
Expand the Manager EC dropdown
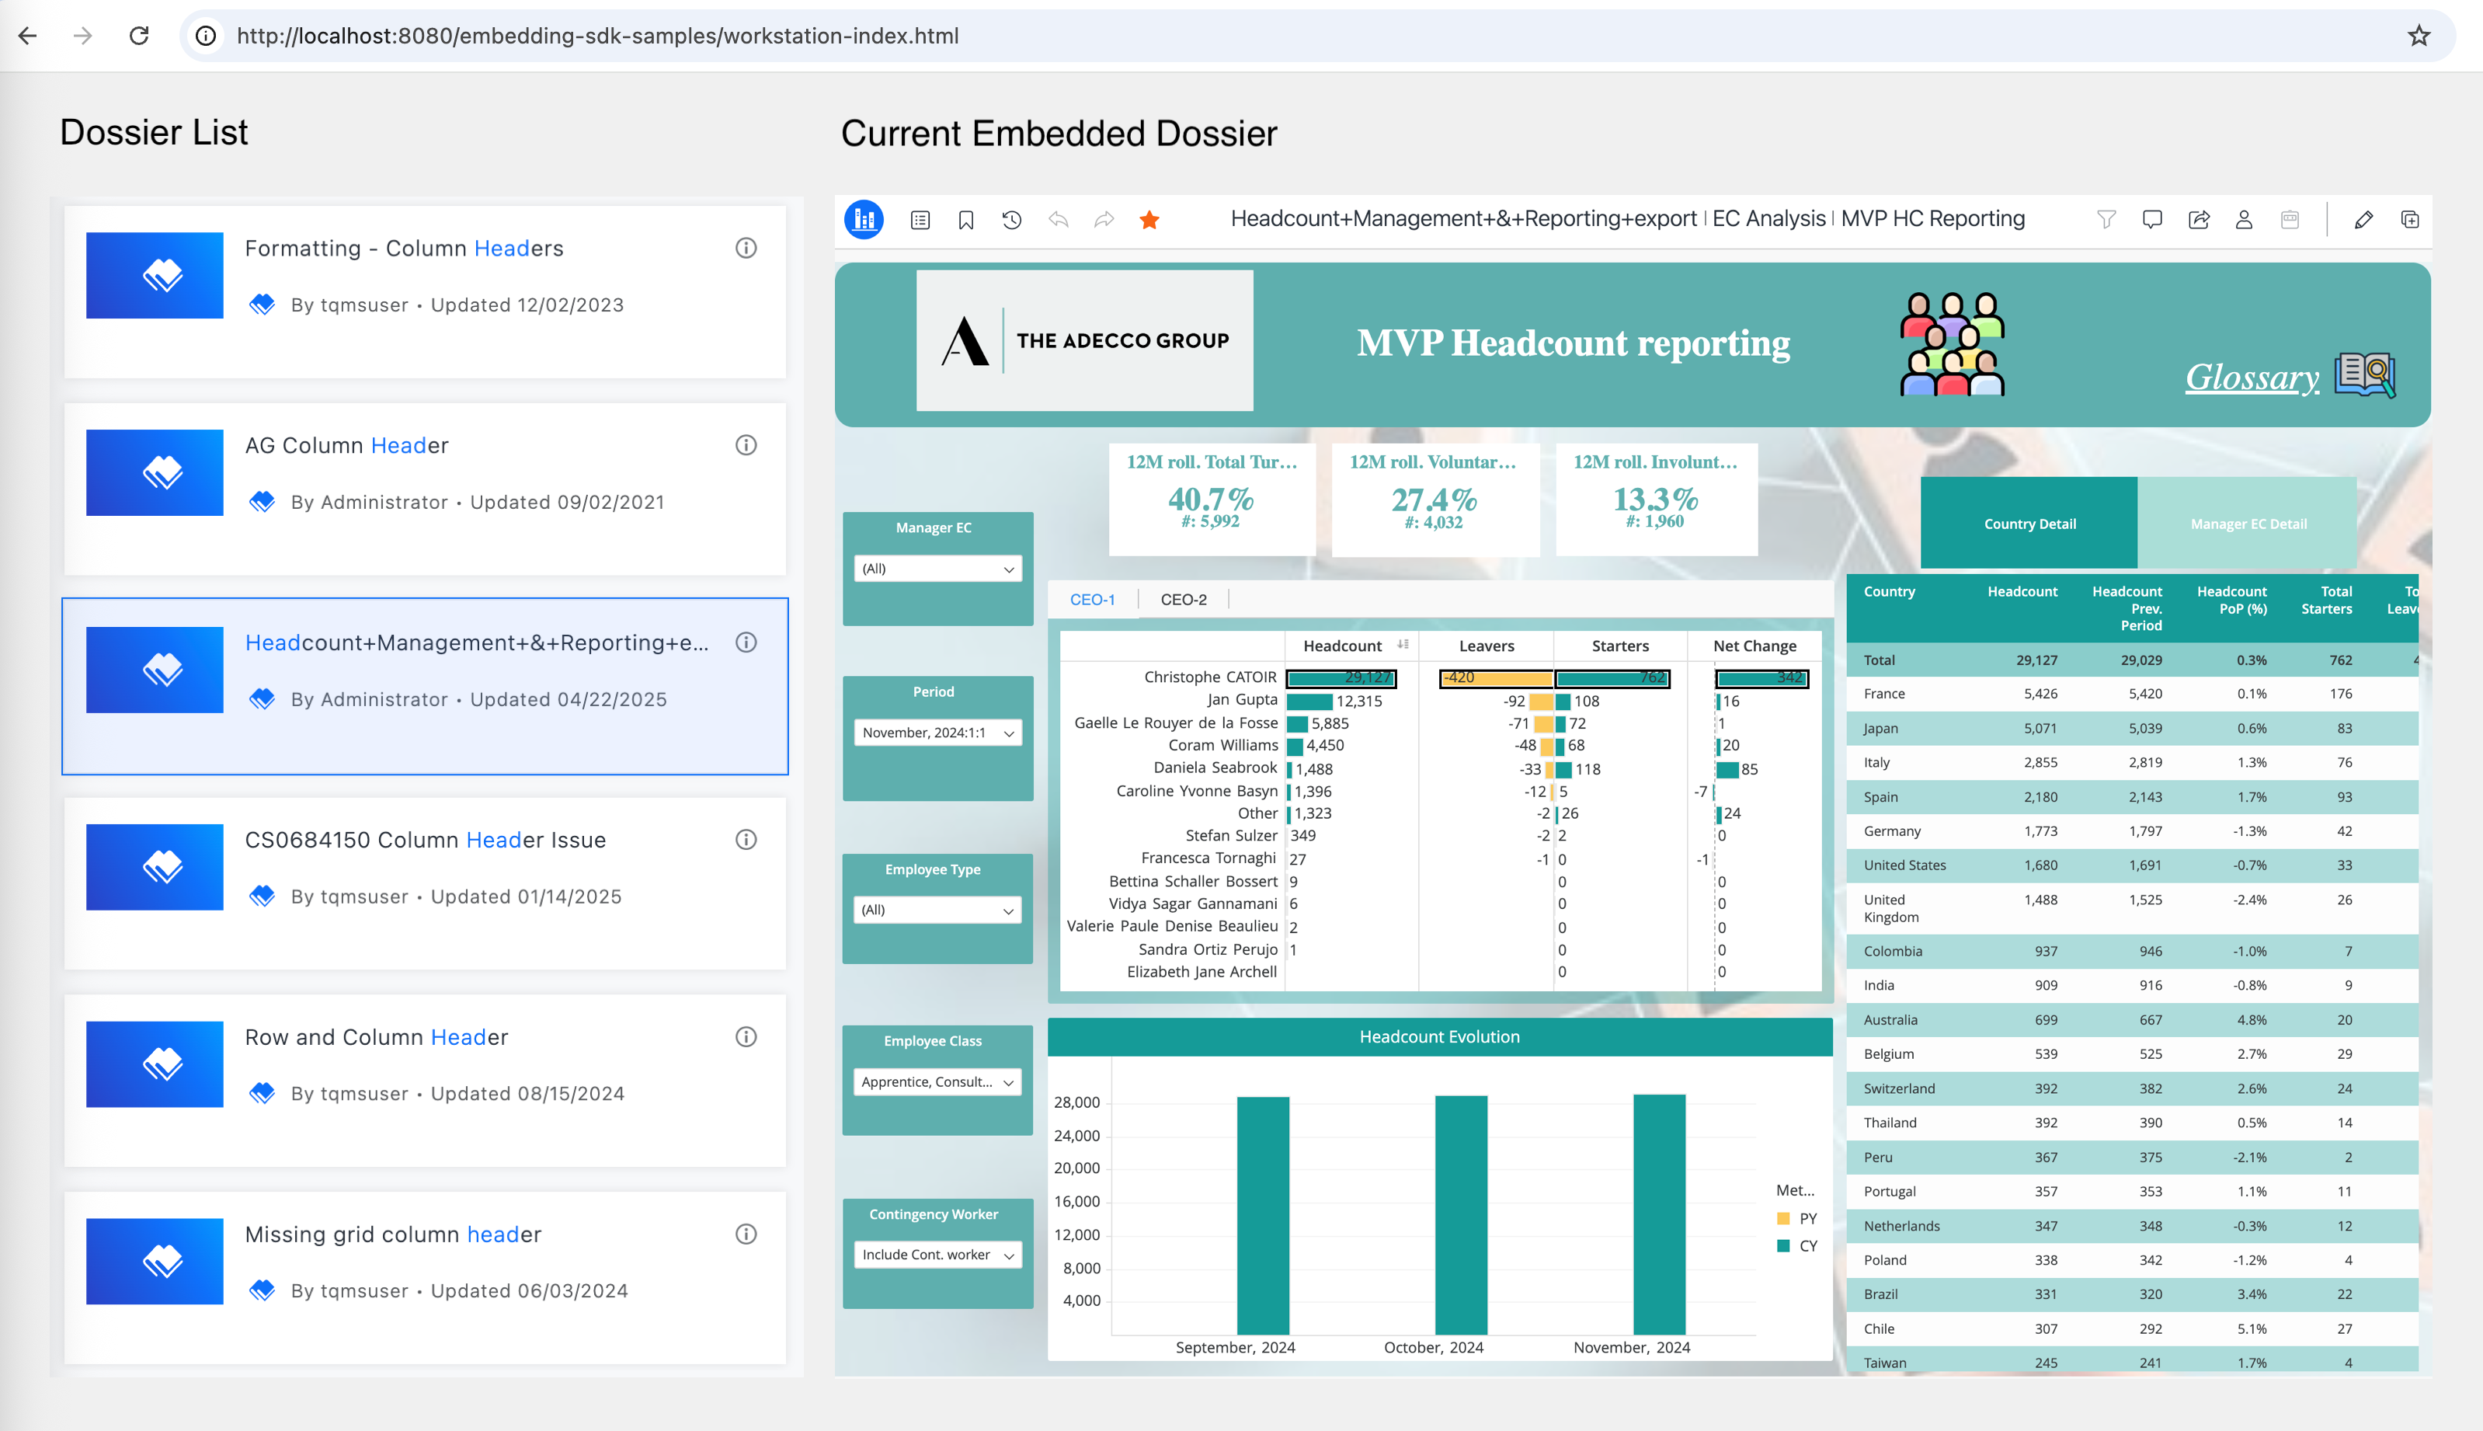coord(937,569)
